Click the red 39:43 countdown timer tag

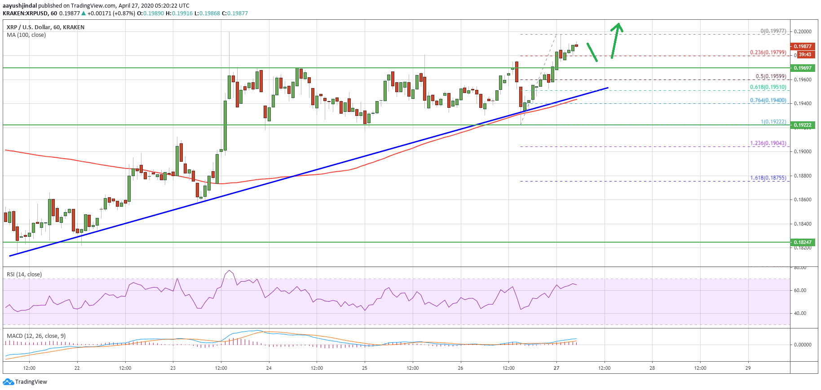pos(805,54)
